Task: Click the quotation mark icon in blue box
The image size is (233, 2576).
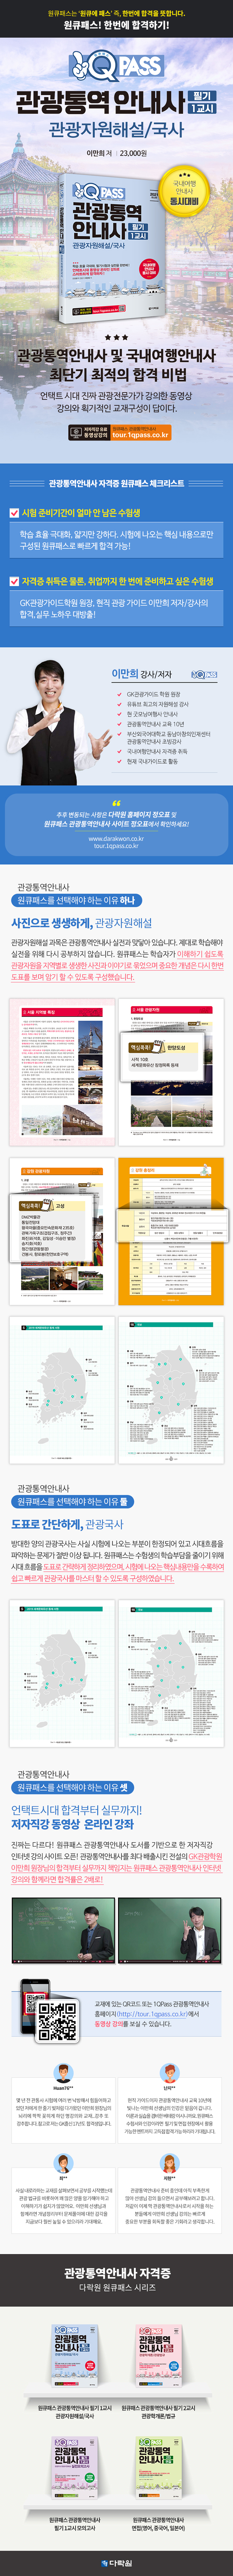Action: click(x=116, y=803)
